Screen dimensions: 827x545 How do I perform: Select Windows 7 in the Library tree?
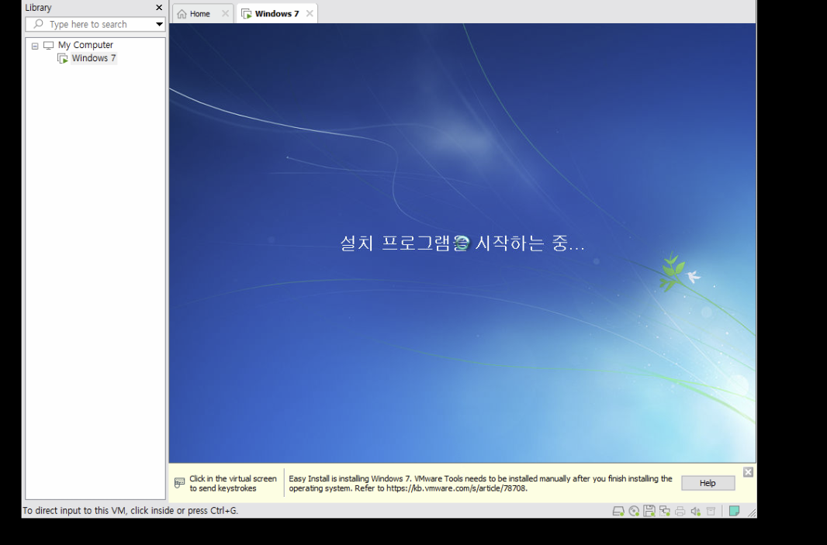pyautogui.click(x=94, y=58)
